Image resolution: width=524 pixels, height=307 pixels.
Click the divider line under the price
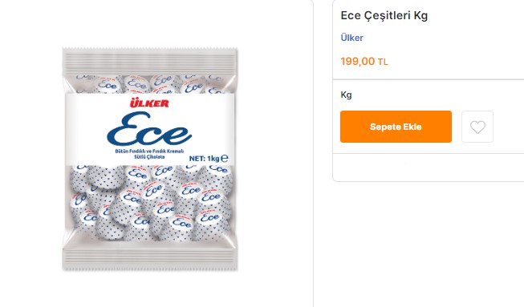click(x=429, y=79)
